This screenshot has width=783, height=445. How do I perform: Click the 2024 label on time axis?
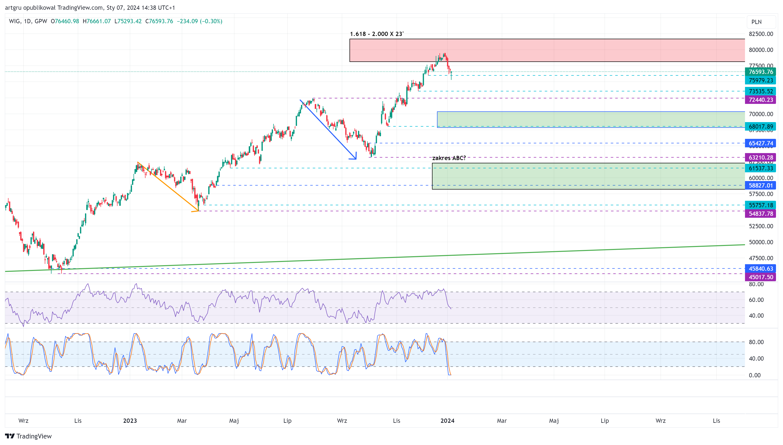click(x=447, y=421)
